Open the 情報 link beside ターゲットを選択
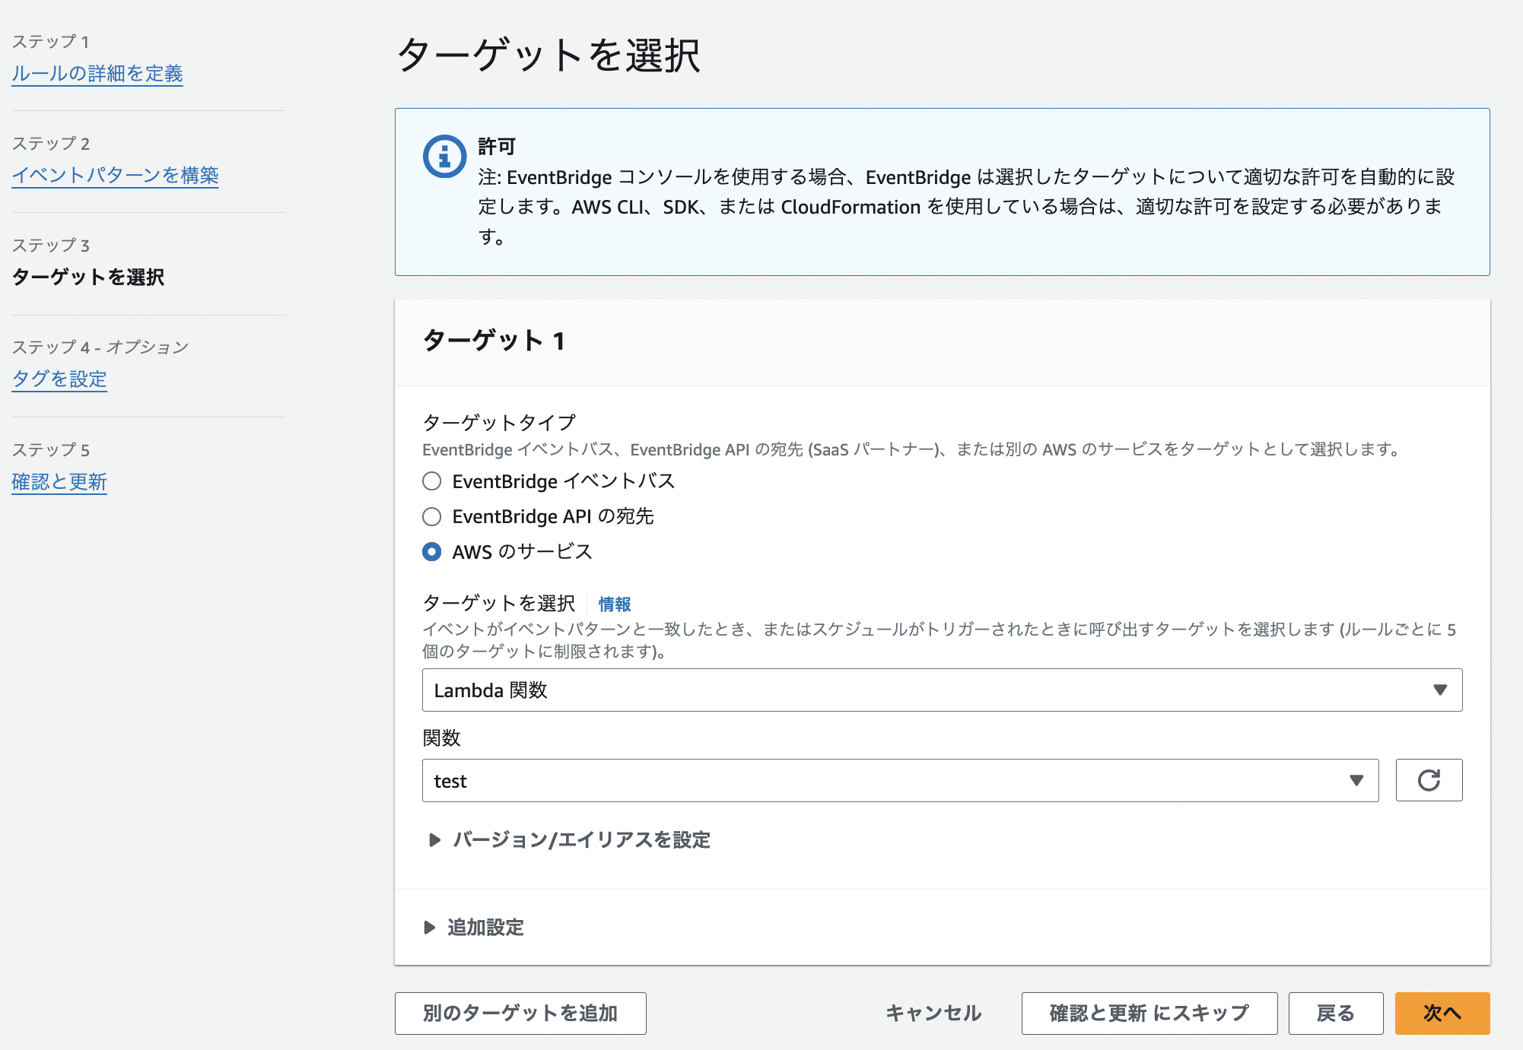Image resolution: width=1523 pixels, height=1050 pixels. pos(613,604)
